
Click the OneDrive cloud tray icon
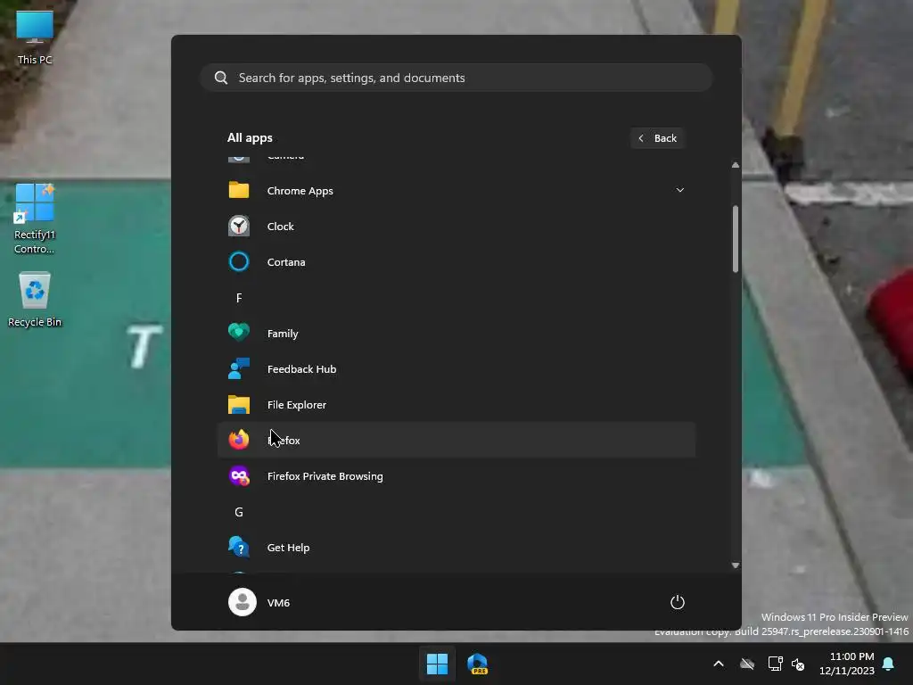747,664
